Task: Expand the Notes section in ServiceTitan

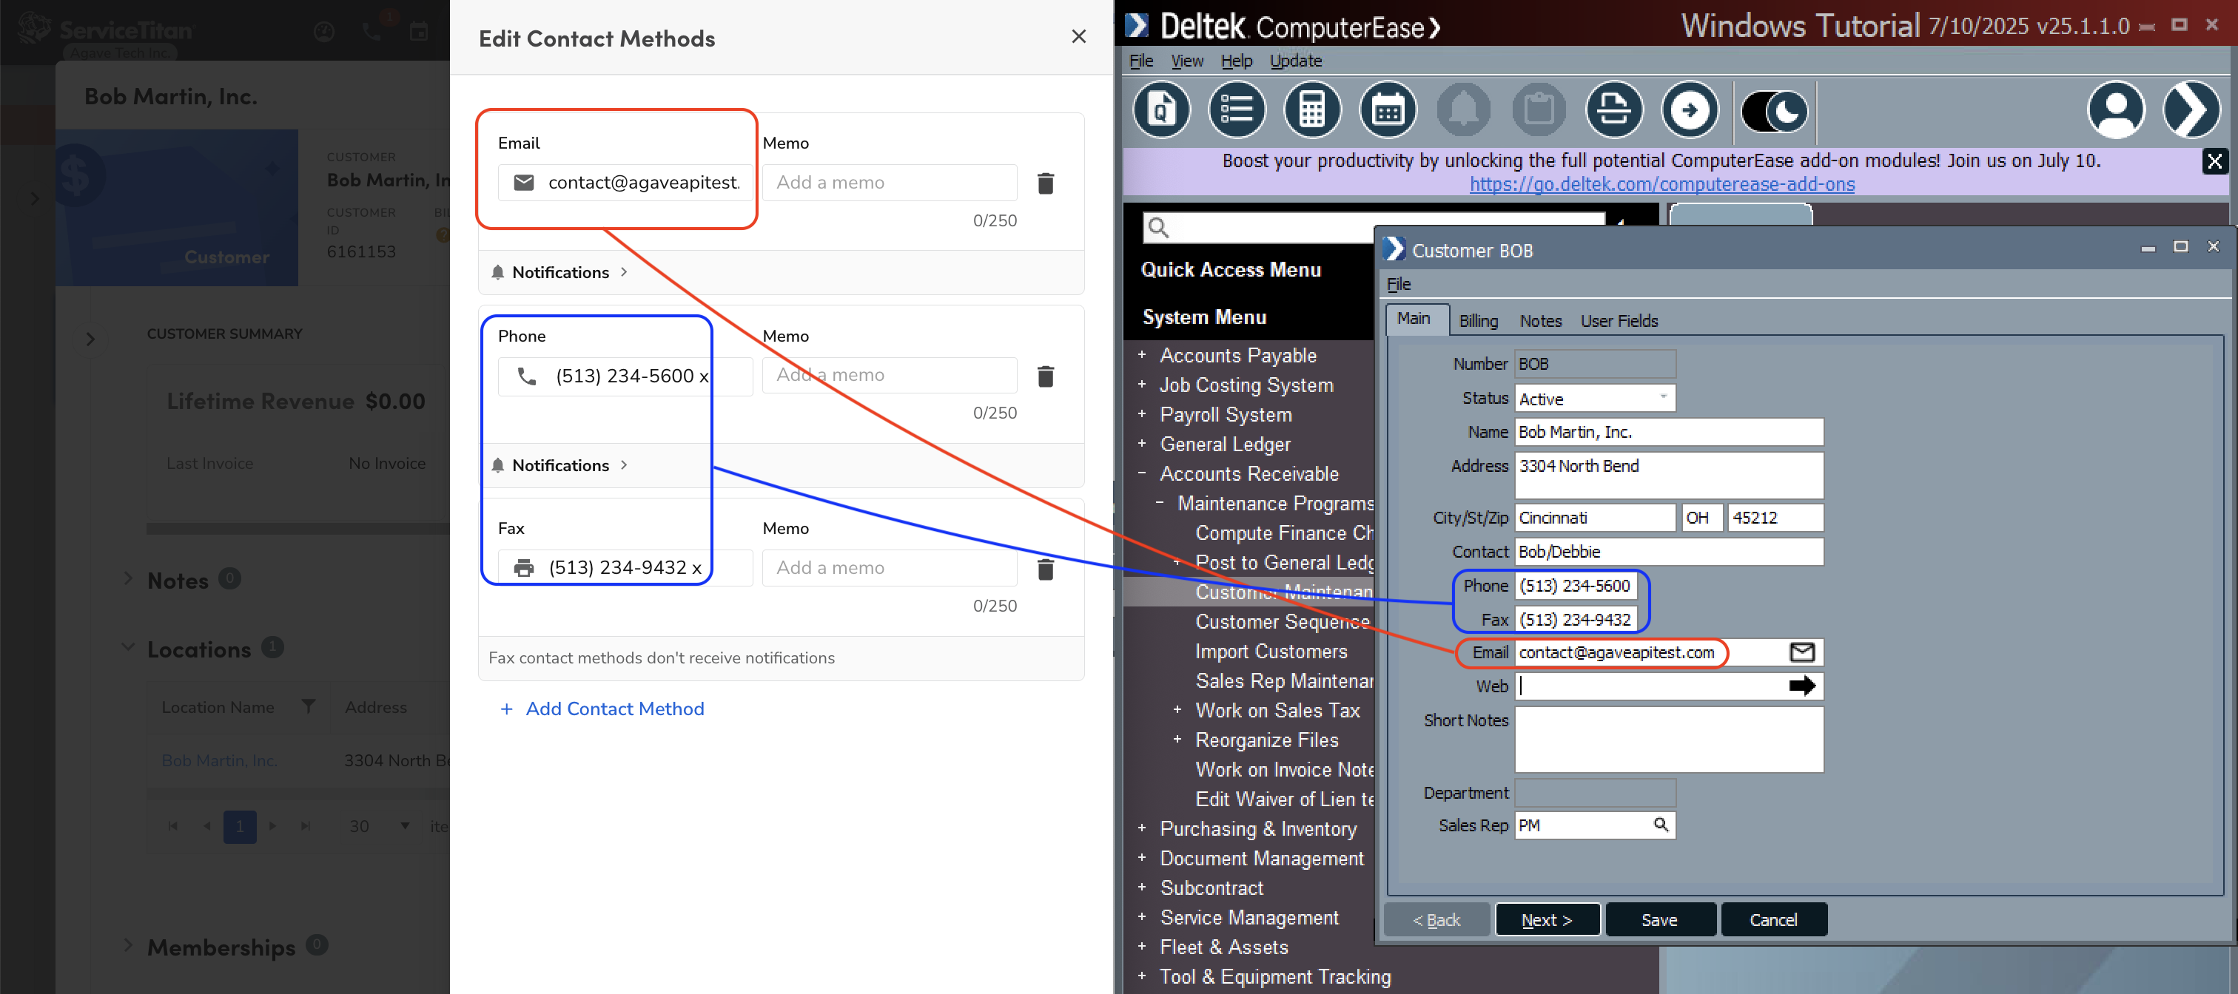Action: [x=128, y=579]
